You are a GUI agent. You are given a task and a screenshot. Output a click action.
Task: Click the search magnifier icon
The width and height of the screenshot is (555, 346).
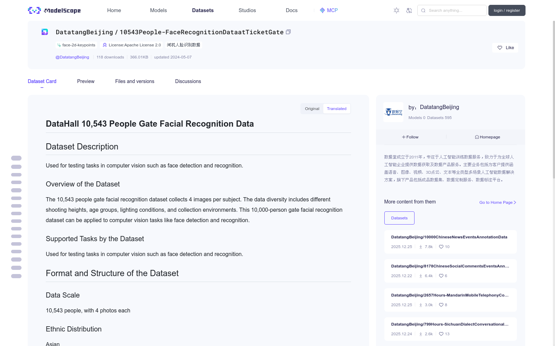[x=423, y=10]
